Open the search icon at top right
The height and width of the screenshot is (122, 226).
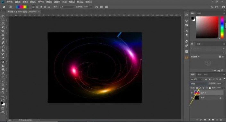click(x=212, y=7)
